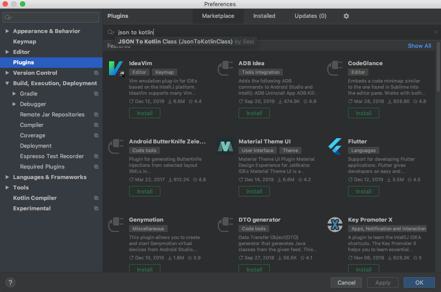Click the Apply button

(x=382, y=282)
